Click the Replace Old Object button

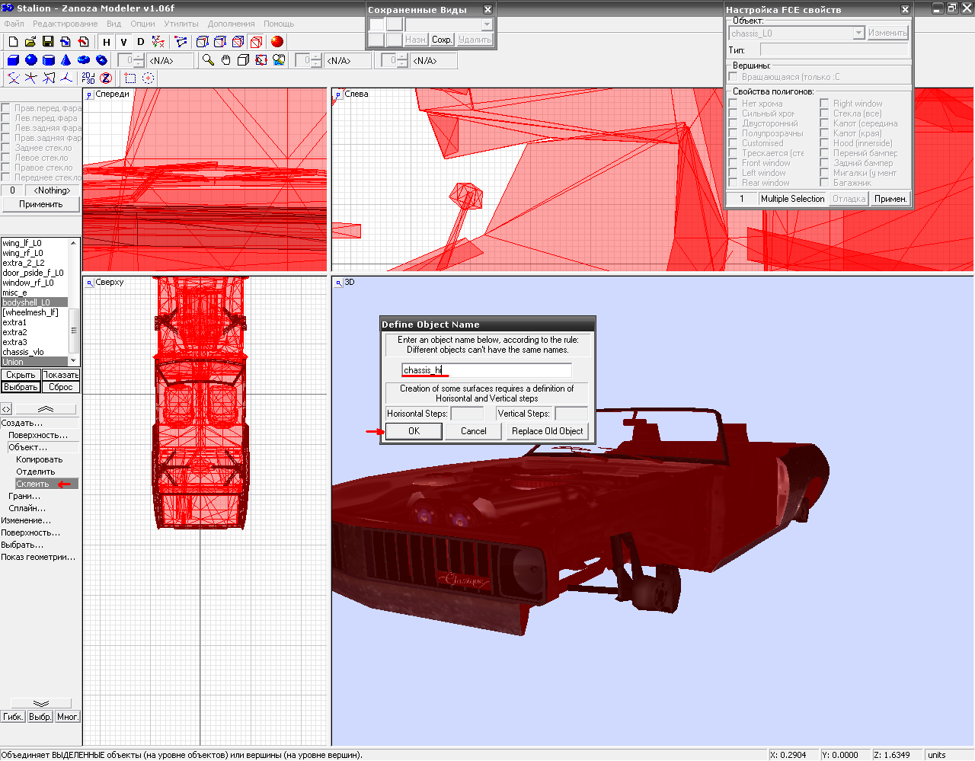(x=547, y=431)
